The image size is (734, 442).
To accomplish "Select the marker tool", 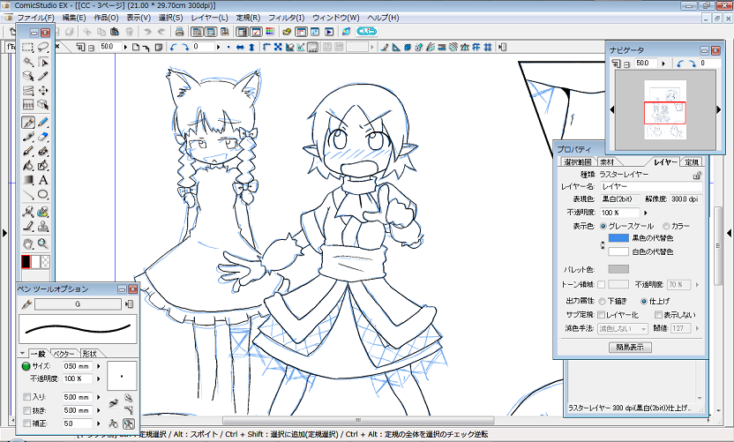I will [x=28, y=137].
